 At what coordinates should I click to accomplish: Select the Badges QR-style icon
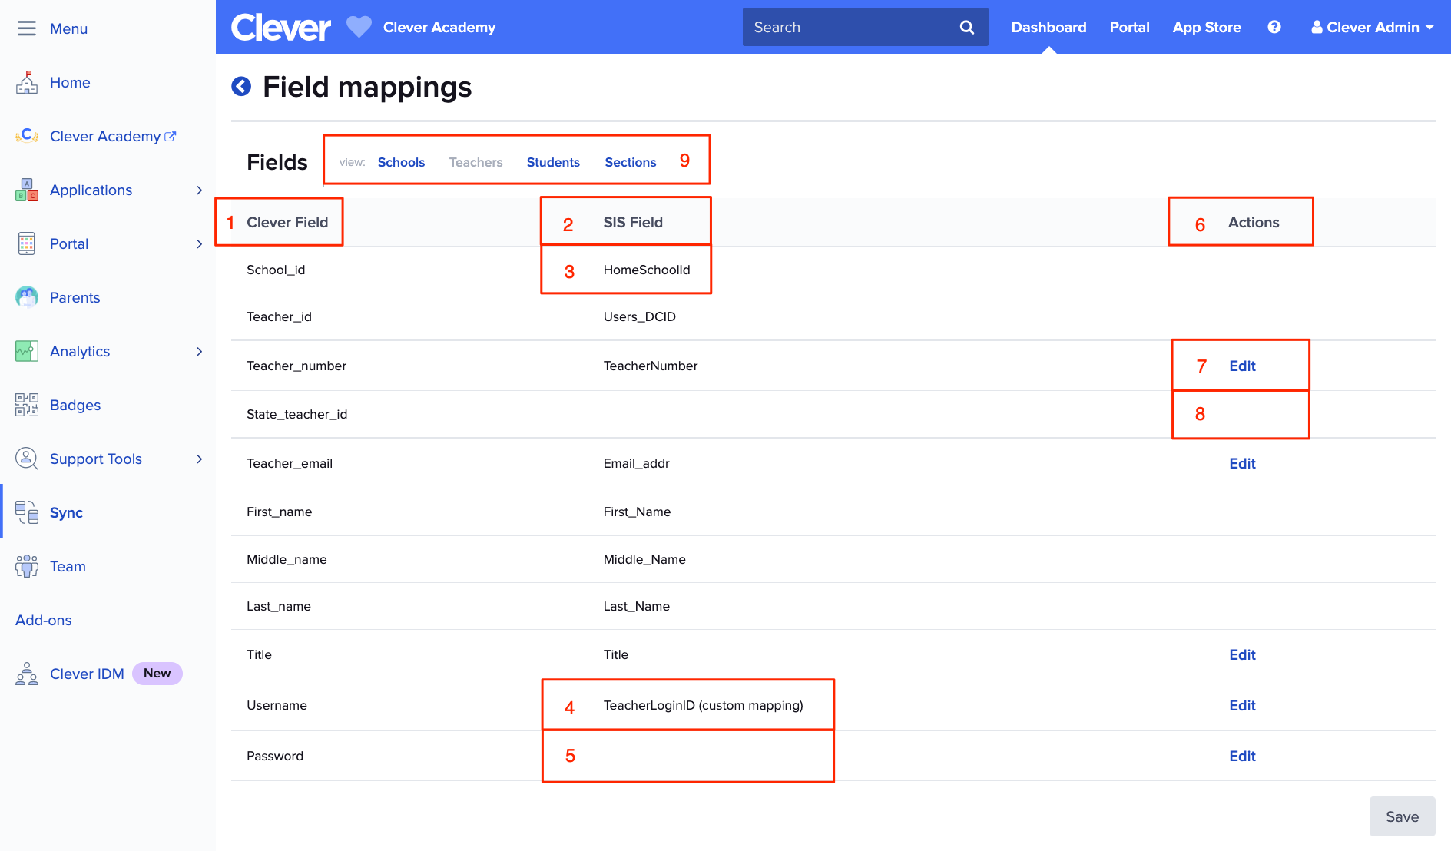pyautogui.click(x=27, y=405)
